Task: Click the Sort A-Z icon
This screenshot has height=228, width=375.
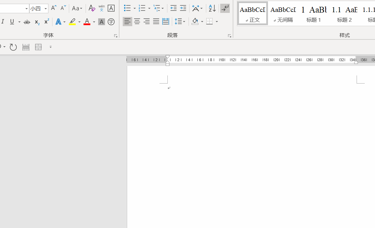Action: (212, 8)
